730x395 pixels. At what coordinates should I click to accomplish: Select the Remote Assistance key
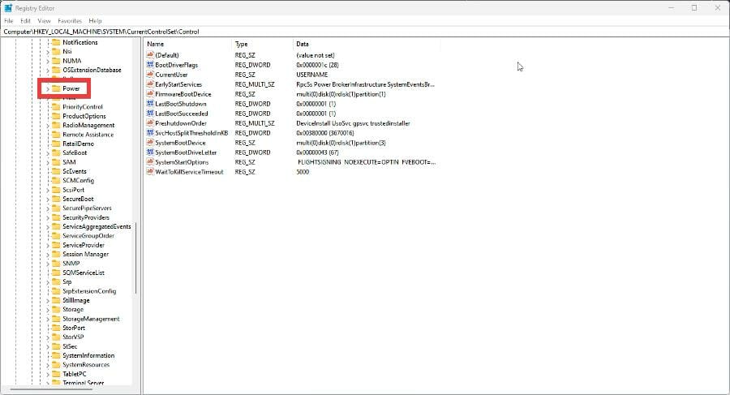pos(88,135)
